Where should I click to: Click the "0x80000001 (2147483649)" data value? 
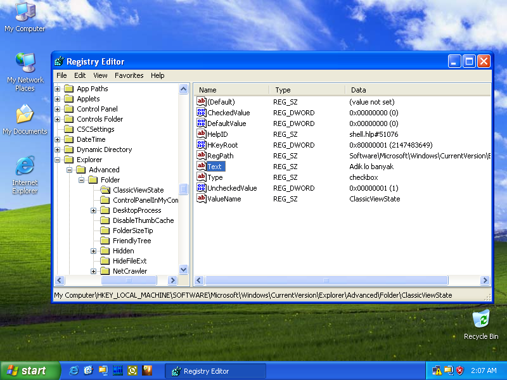(x=390, y=145)
